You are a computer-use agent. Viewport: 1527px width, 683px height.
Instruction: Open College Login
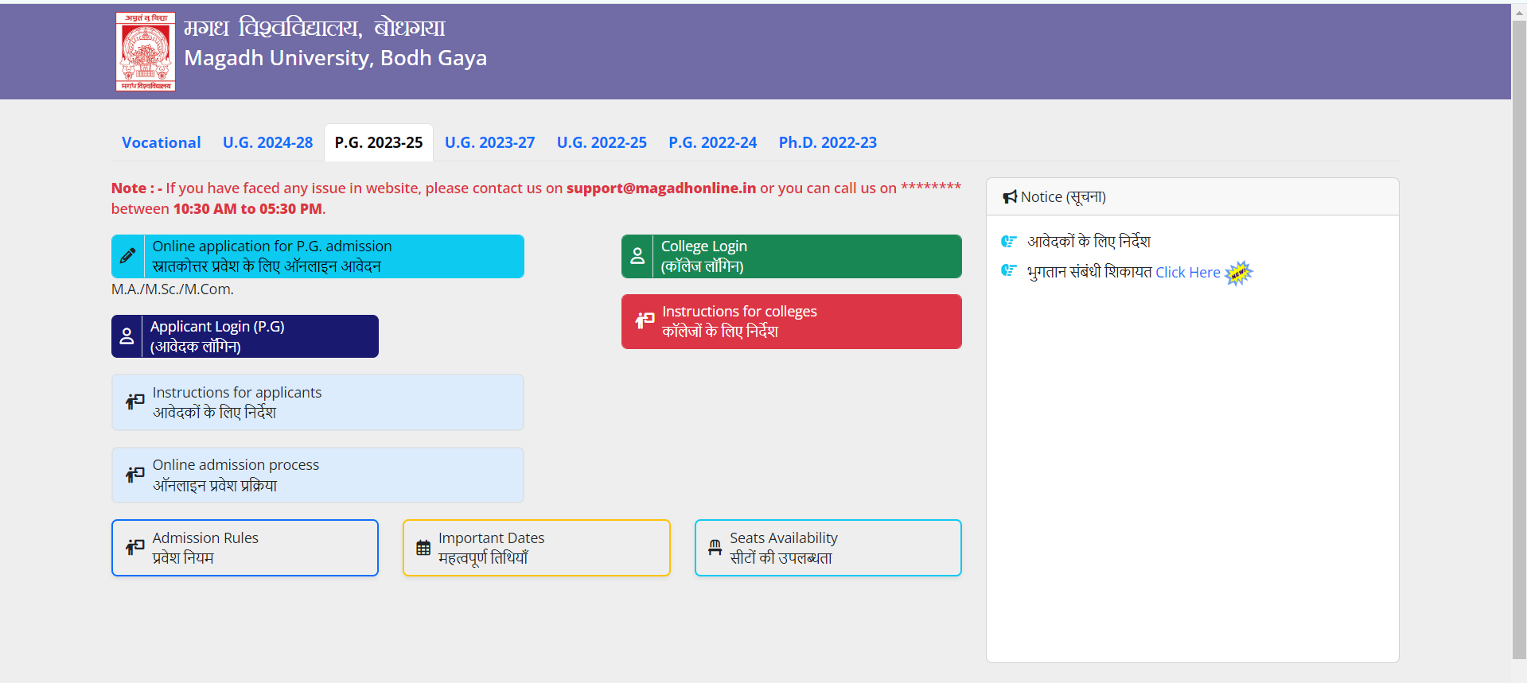(792, 256)
